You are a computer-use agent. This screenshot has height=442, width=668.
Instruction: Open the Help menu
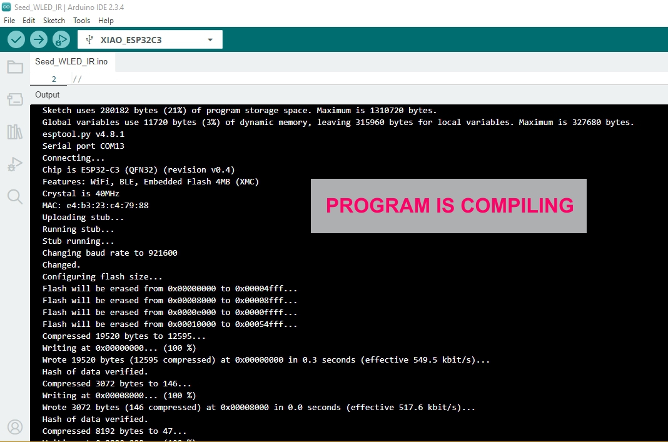click(106, 21)
